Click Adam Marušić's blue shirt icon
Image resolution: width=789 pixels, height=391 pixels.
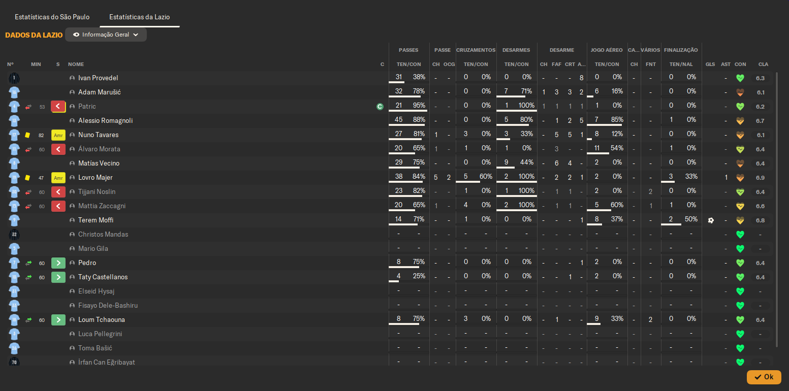tap(14, 92)
